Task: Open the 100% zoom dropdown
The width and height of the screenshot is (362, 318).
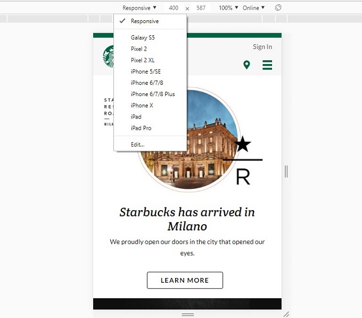Action: point(228,8)
